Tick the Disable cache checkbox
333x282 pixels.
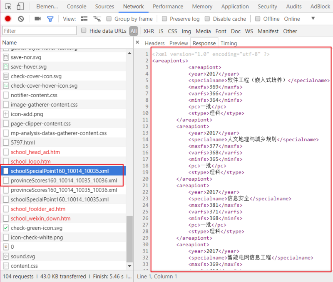click(x=207, y=19)
